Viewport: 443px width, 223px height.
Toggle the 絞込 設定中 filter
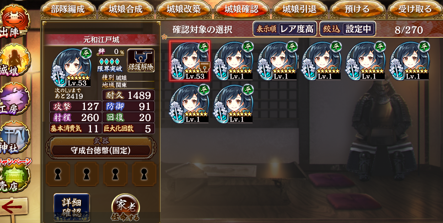pos(348,29)
